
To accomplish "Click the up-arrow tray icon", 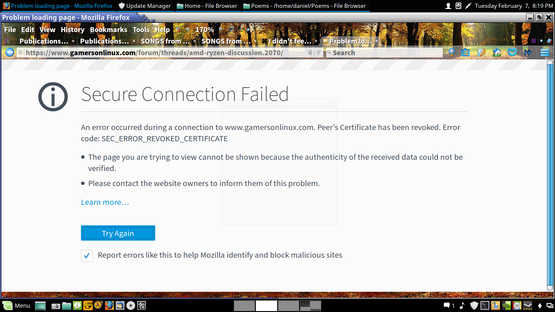I will 540,306.
